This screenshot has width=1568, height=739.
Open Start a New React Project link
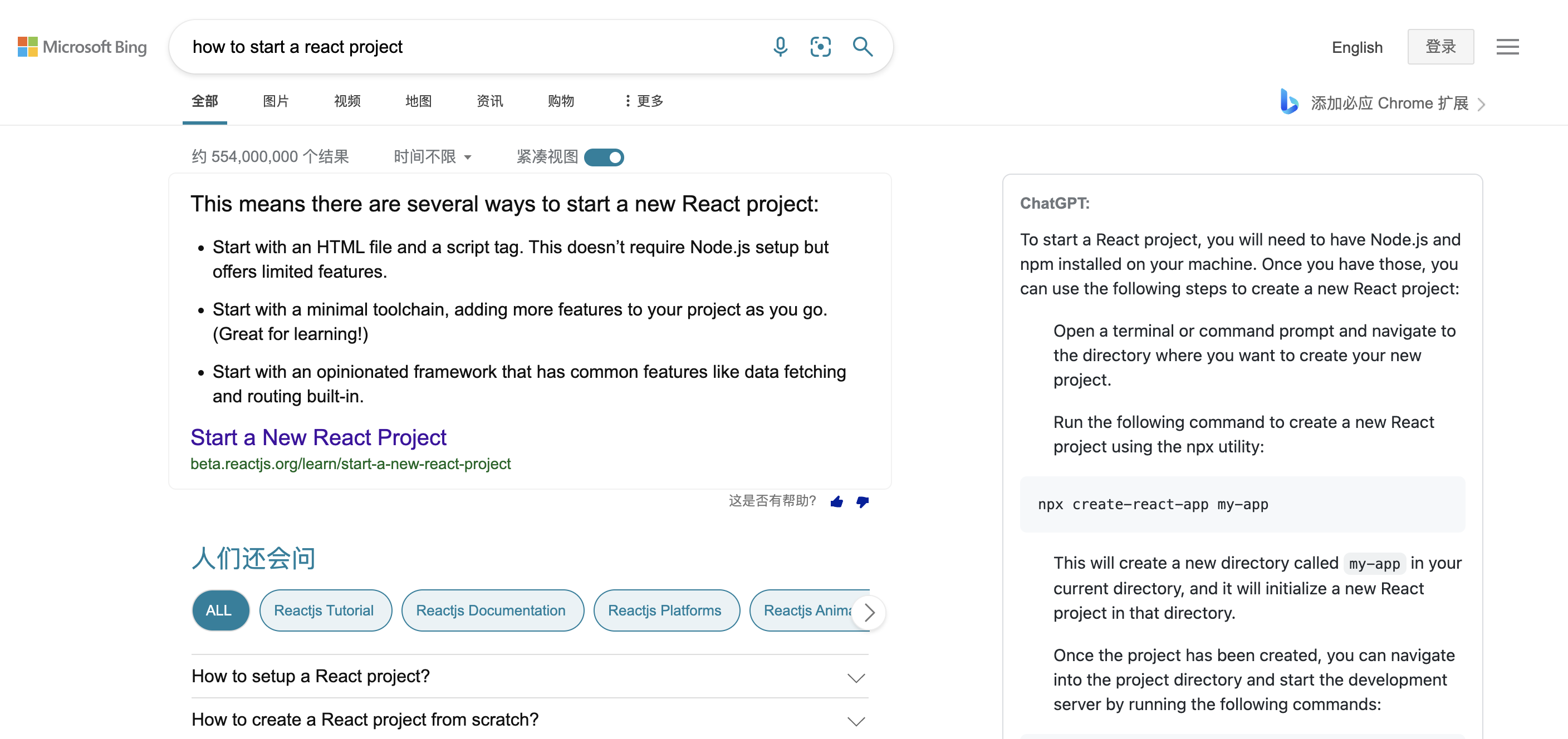(x=318, y=437)
